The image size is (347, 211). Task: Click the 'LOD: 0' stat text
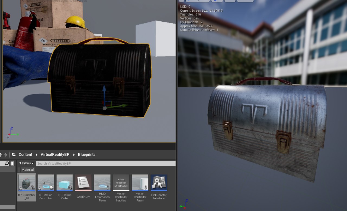(x=185, y=7)
